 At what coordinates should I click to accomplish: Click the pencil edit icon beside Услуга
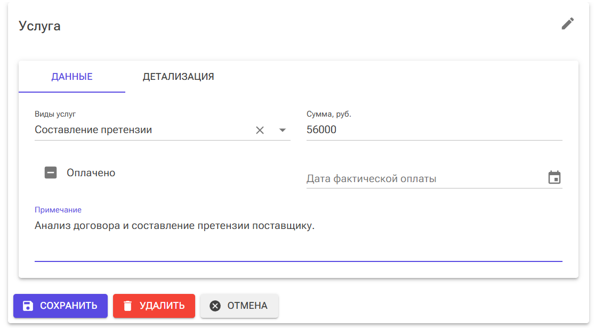point(568,24)
